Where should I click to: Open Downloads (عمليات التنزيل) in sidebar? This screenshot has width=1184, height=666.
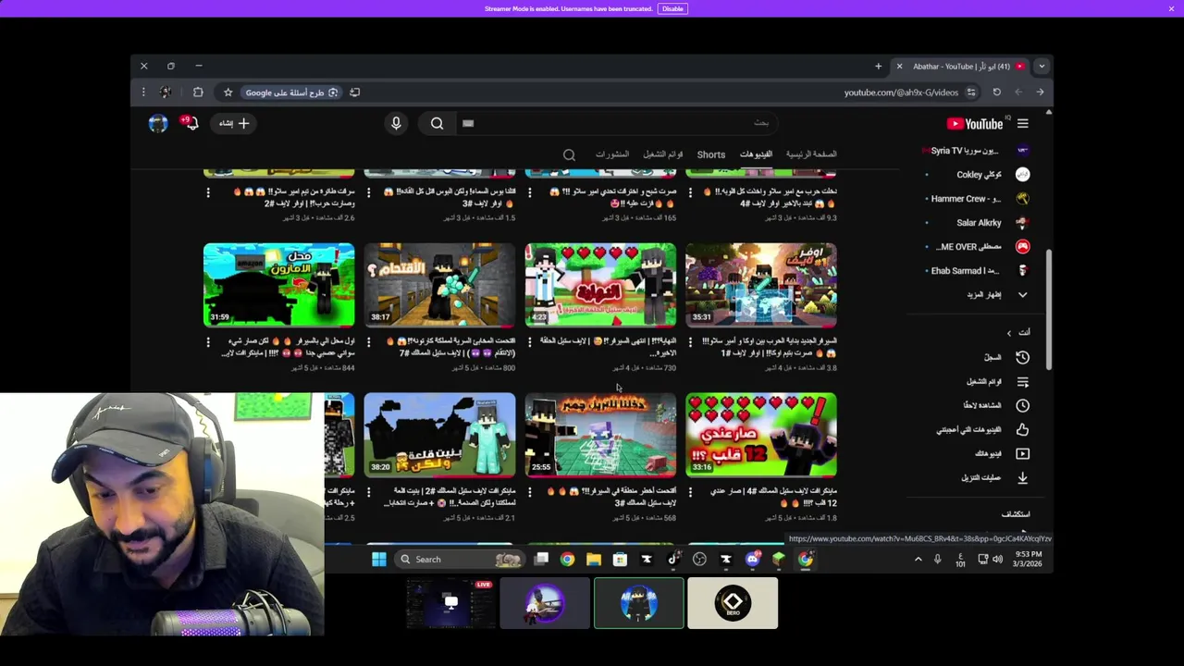click(x=995, y=477)
